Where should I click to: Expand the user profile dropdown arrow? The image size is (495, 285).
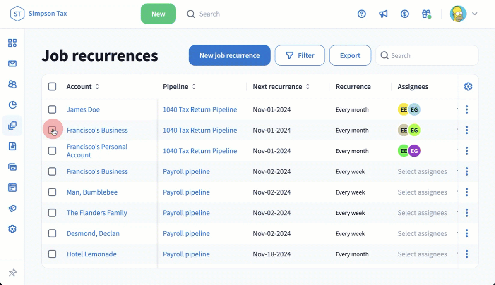click(x=475, y=14)
